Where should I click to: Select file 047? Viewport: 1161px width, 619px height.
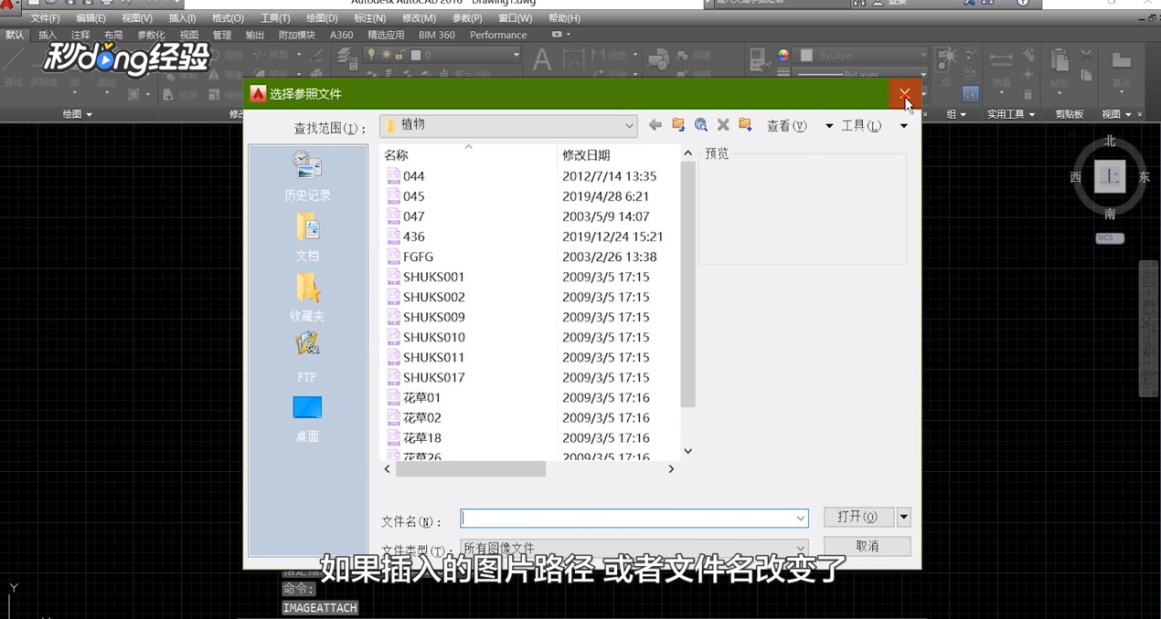coord(414,216)
